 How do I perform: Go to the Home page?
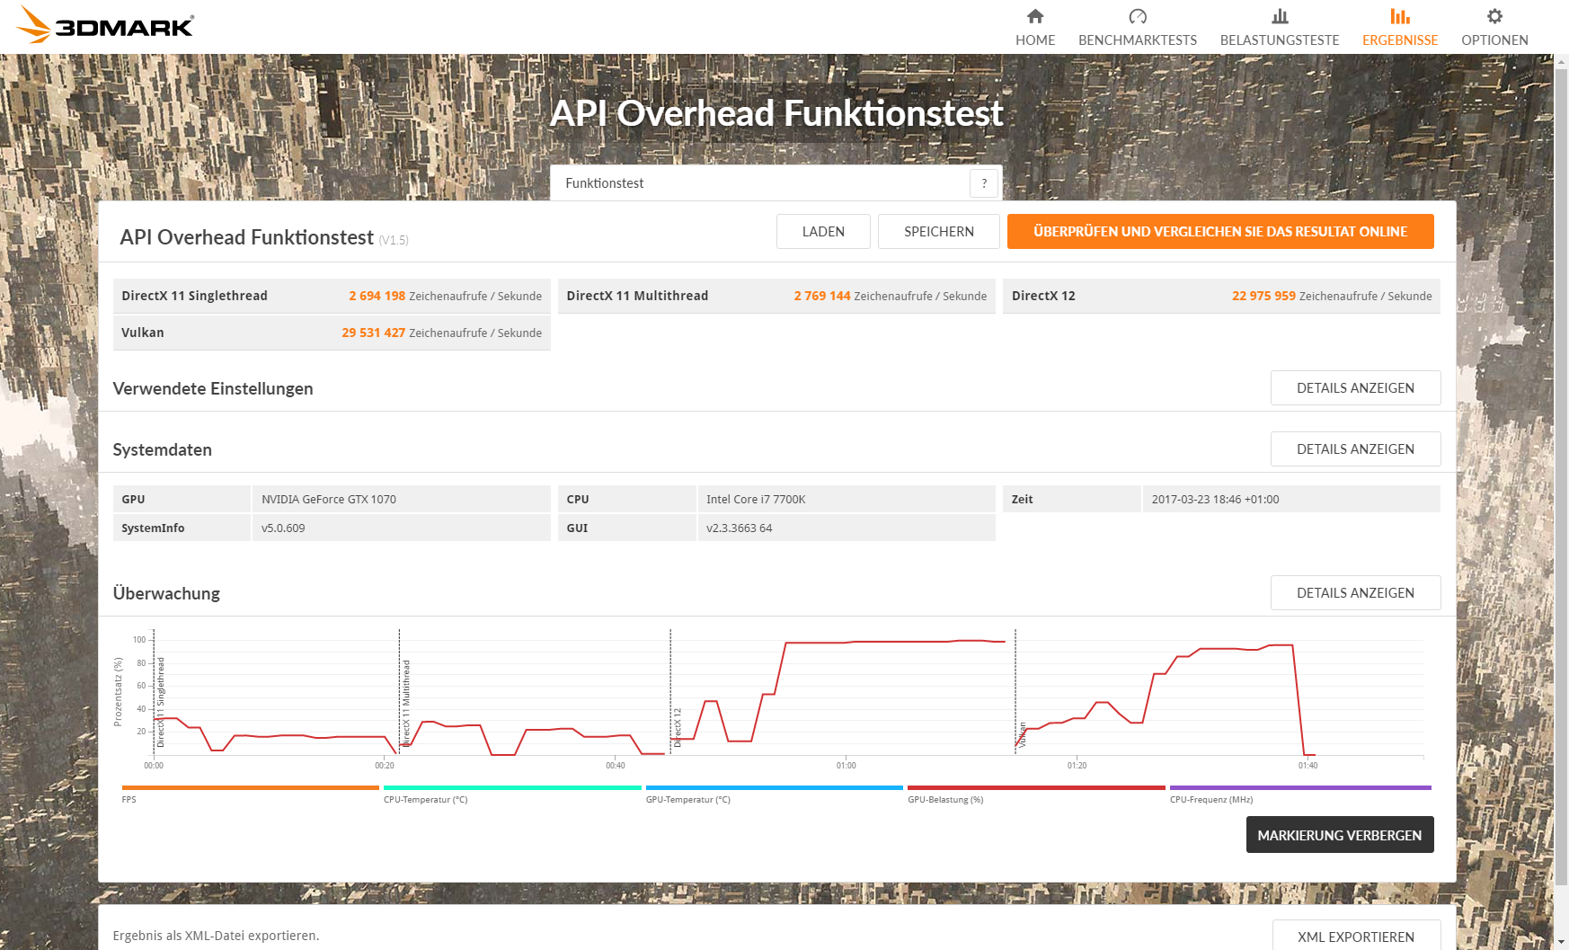coord(1035,27)
